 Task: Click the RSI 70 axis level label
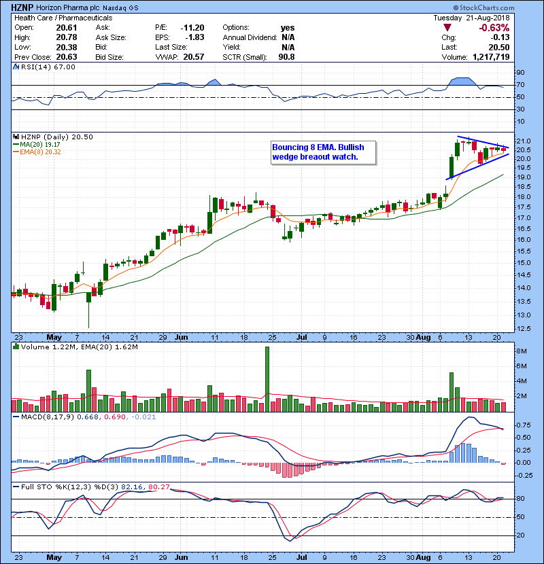521,85
